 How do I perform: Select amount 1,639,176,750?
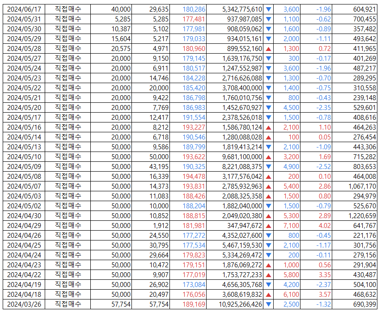pyautogui.click(x=242, y=59)
